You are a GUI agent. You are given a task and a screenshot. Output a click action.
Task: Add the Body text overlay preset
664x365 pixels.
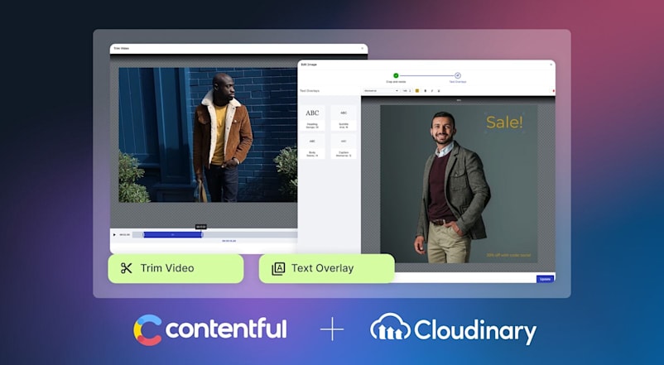312,146
